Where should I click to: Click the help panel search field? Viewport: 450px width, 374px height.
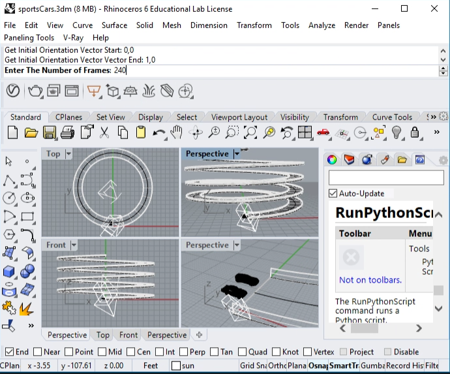(x=386, y=178)
